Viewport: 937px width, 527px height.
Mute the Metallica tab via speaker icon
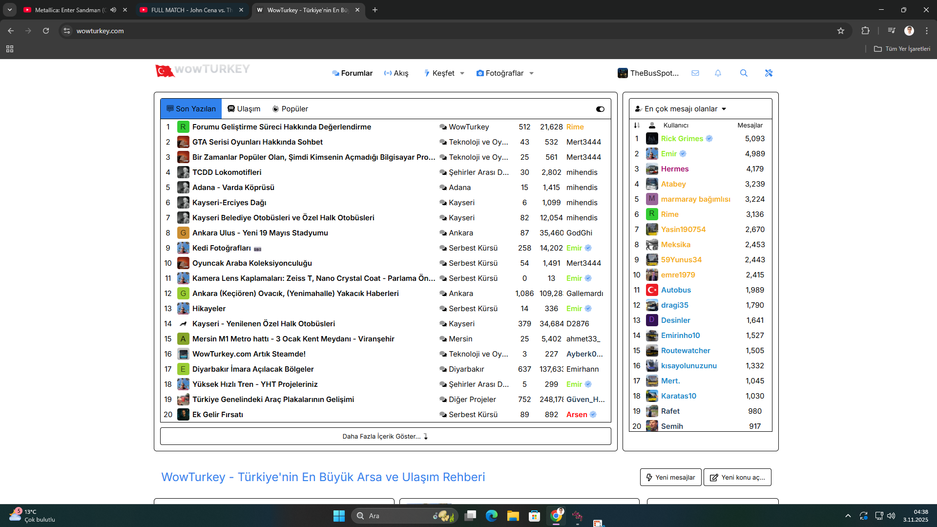click(113, 10)
